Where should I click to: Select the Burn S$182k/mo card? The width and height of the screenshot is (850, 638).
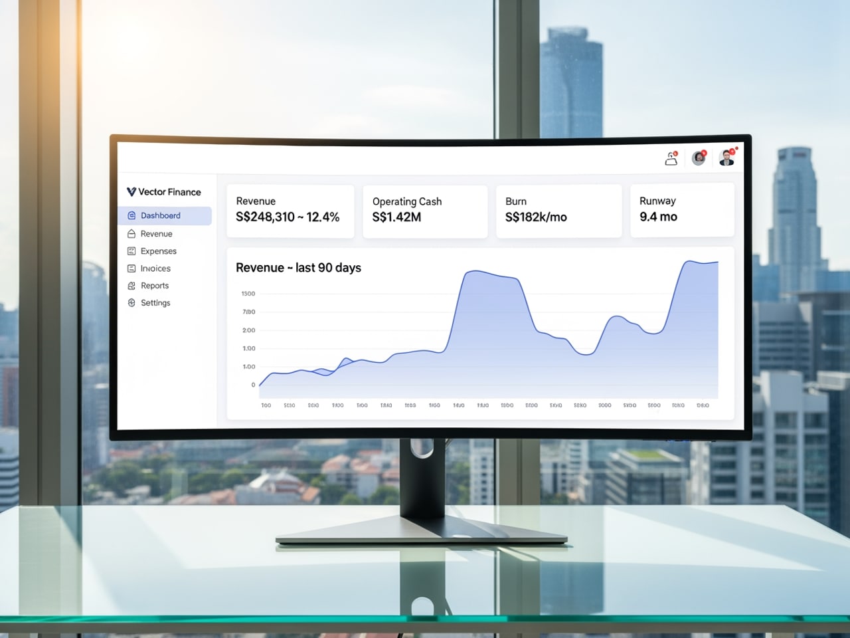559,211
